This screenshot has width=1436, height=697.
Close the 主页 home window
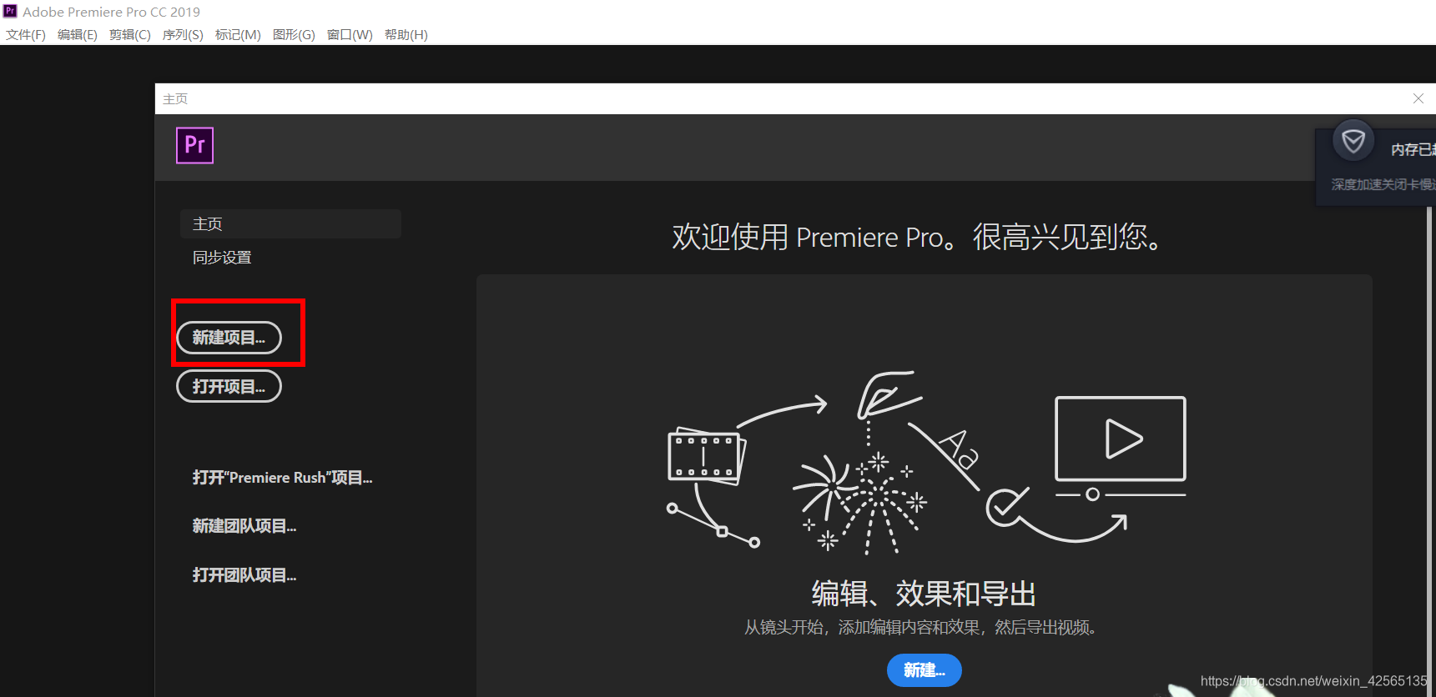pos(1418,98)
